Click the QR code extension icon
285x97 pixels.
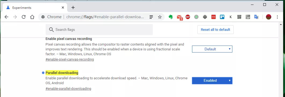pos(239,17)
